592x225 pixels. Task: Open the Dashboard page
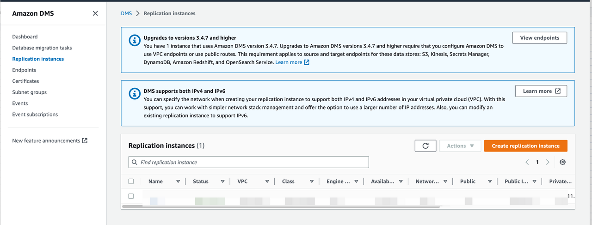[25, 36]
